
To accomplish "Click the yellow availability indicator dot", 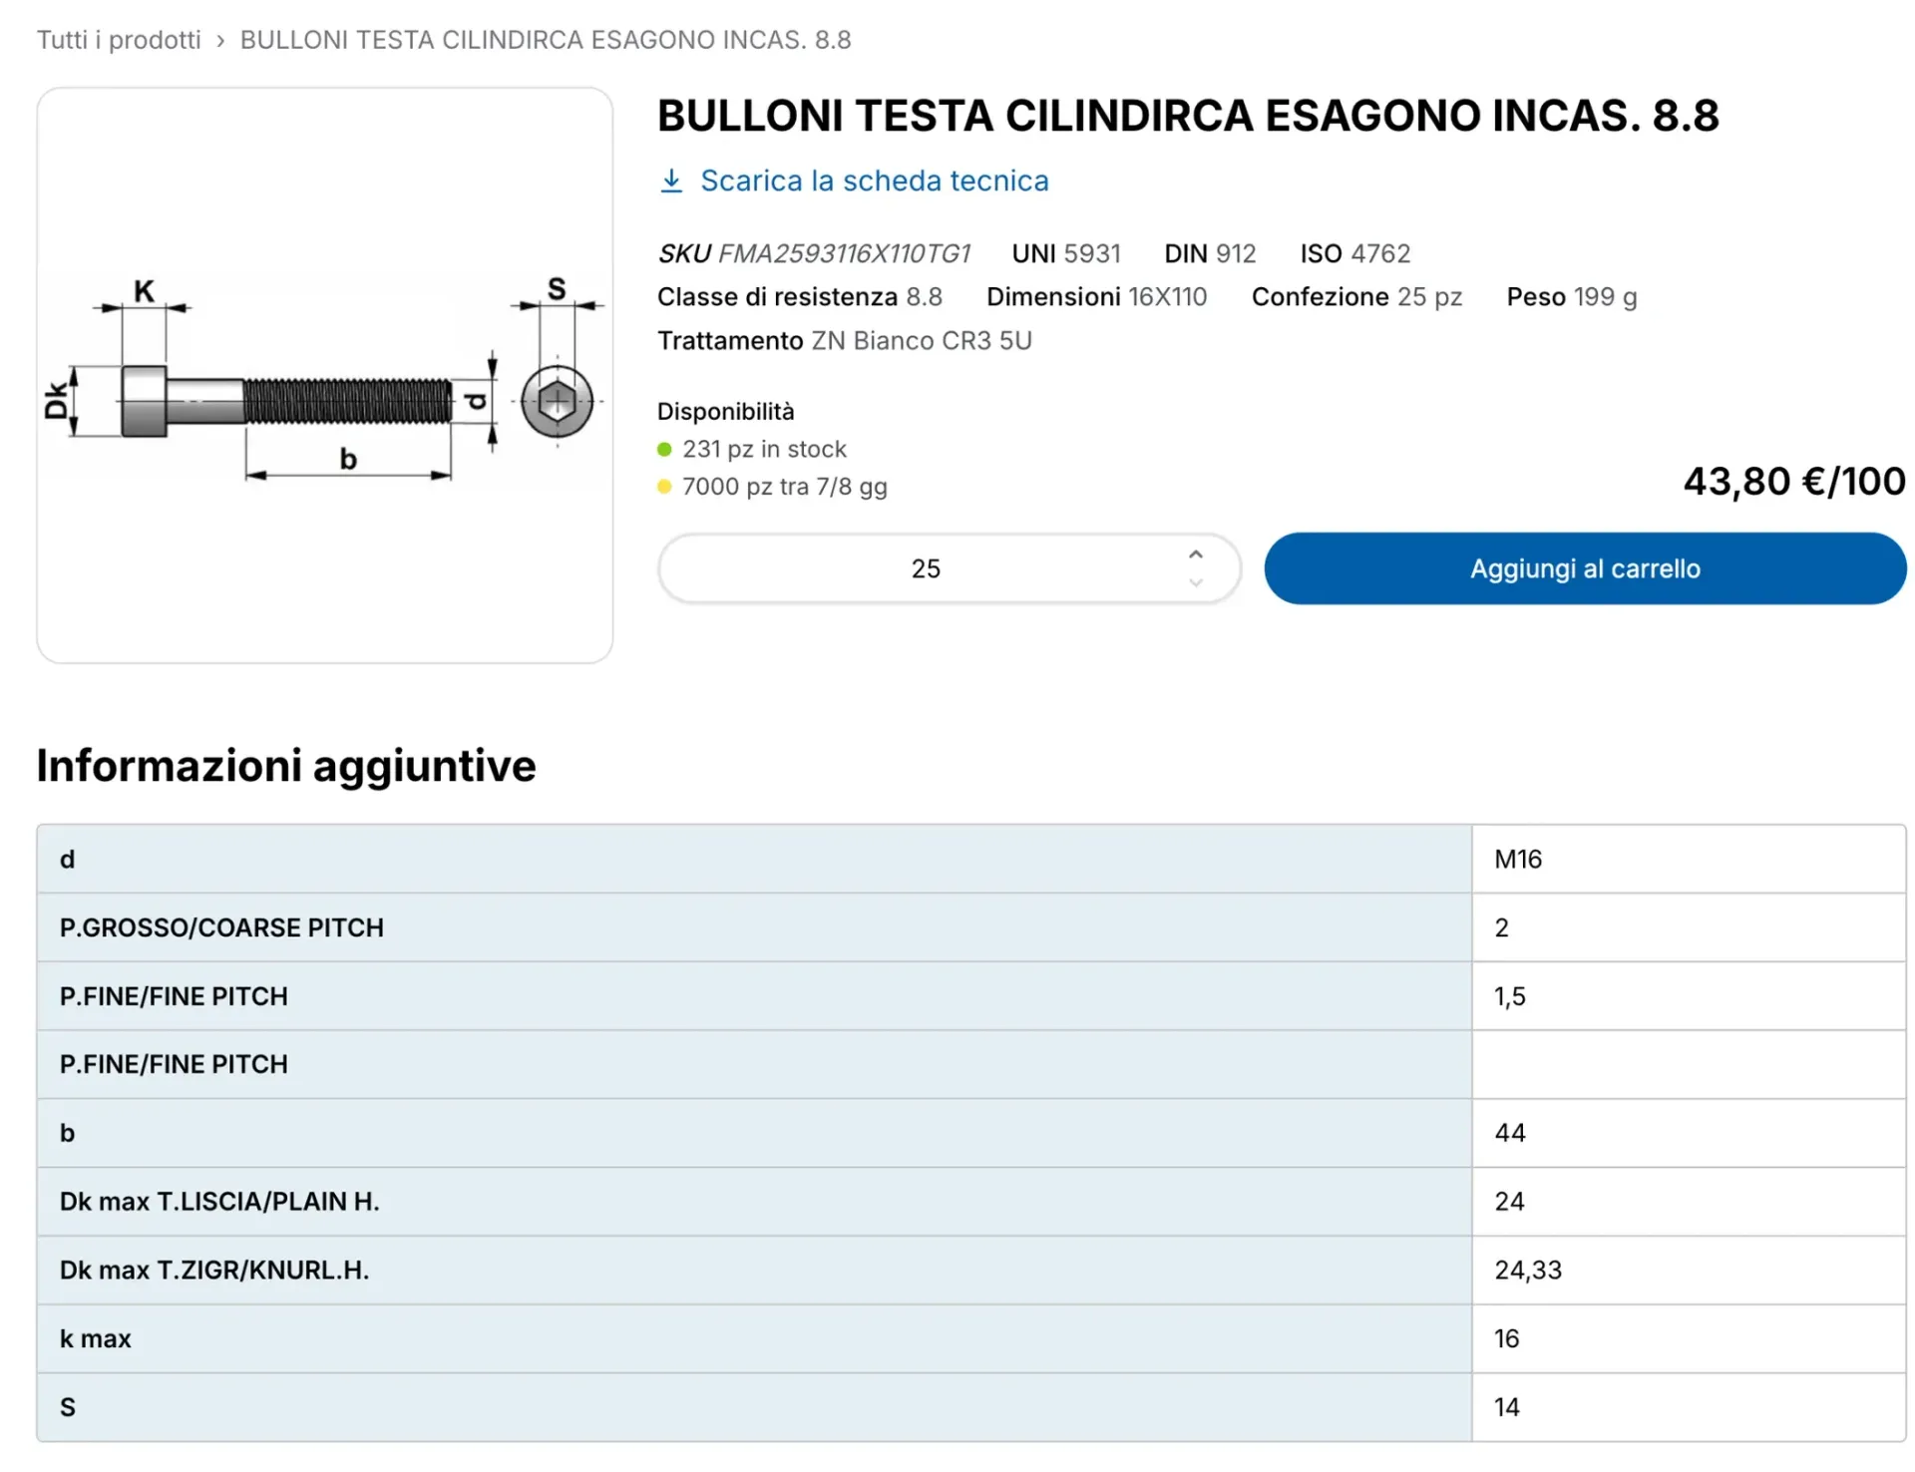I will [665, 487].
